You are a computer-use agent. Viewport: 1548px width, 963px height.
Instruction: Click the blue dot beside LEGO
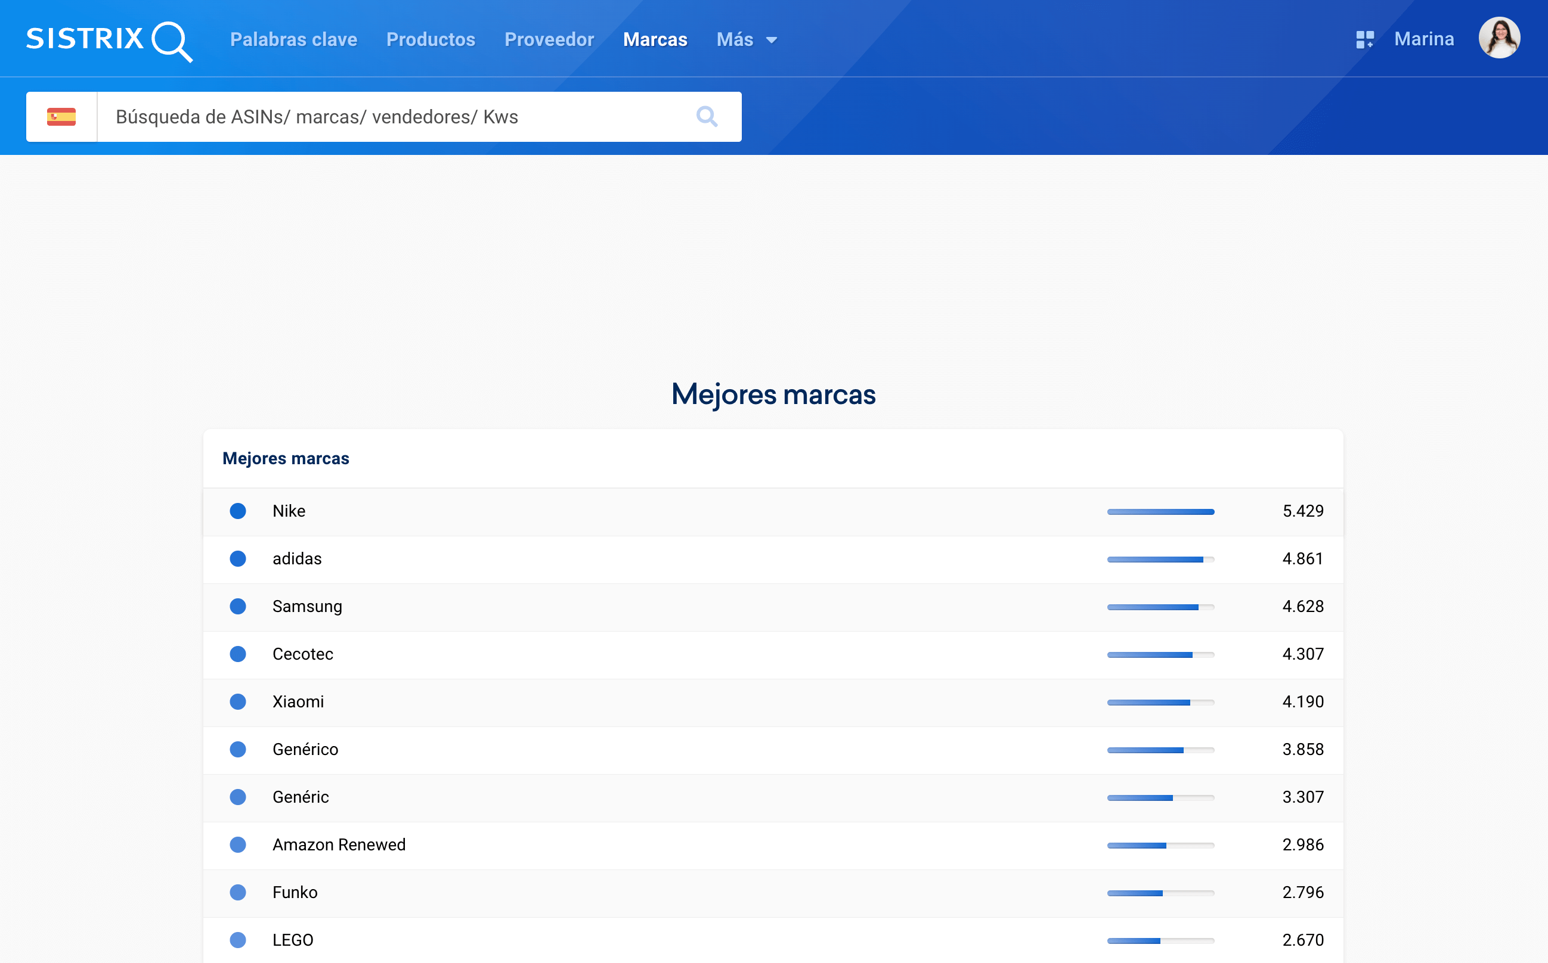[x=238, y=940]
